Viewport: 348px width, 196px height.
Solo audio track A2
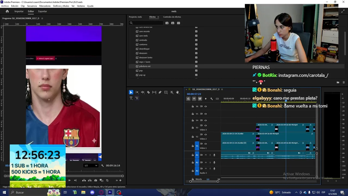[210, 162]
